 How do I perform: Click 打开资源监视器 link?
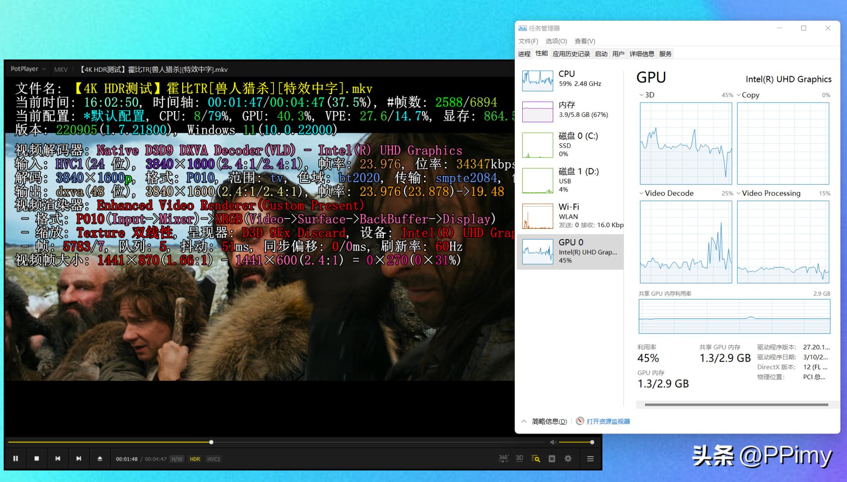point(608,421)
